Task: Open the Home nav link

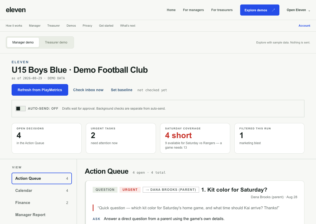Action: 171,10
